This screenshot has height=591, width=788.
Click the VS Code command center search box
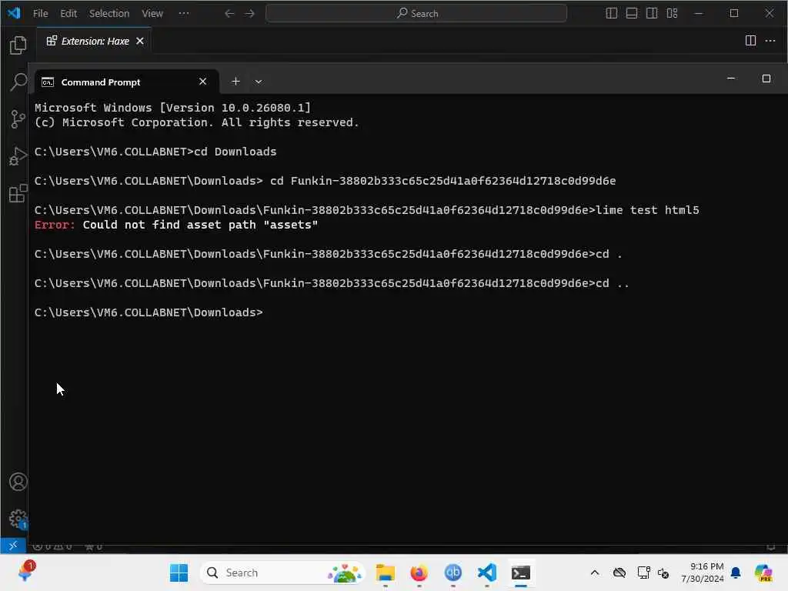coord(416,14)
